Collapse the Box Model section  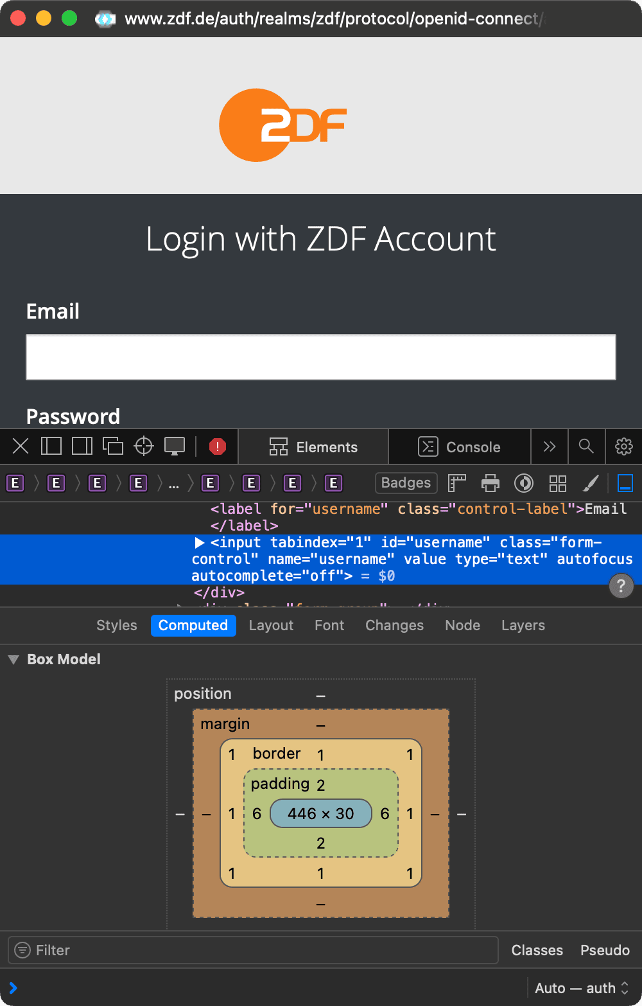coord(13,660)
